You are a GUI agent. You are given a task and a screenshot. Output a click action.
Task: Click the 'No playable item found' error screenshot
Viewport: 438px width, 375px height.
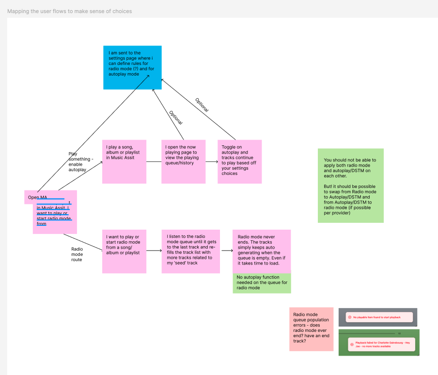pos(377,317)
